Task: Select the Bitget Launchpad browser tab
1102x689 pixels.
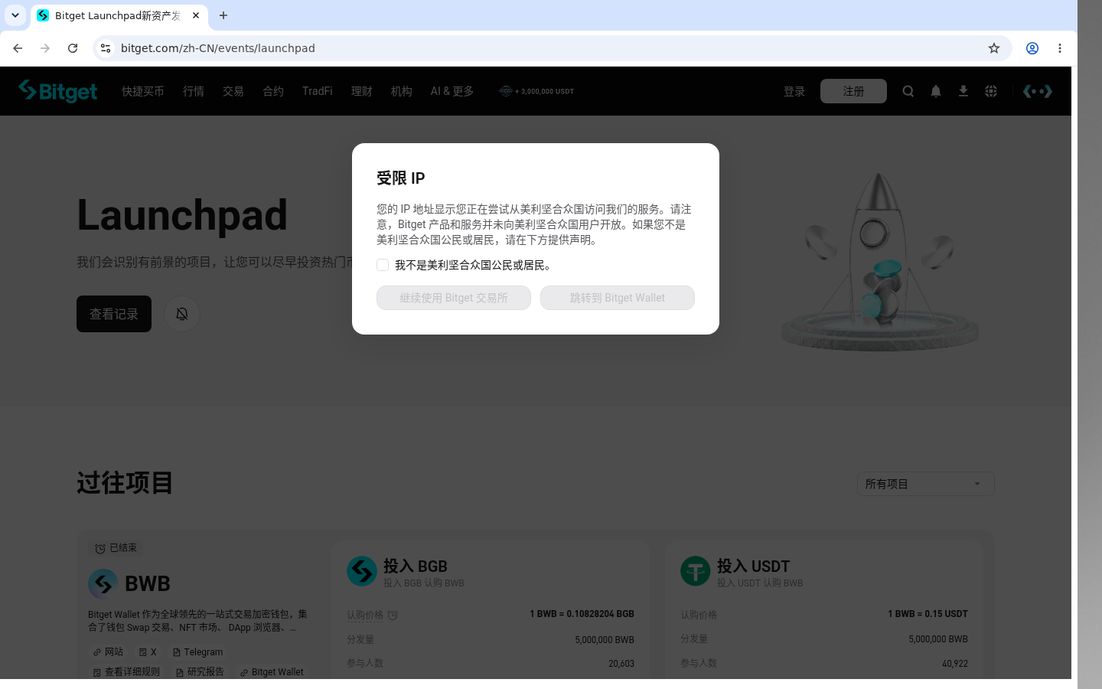Action: [x=119, y=15]
